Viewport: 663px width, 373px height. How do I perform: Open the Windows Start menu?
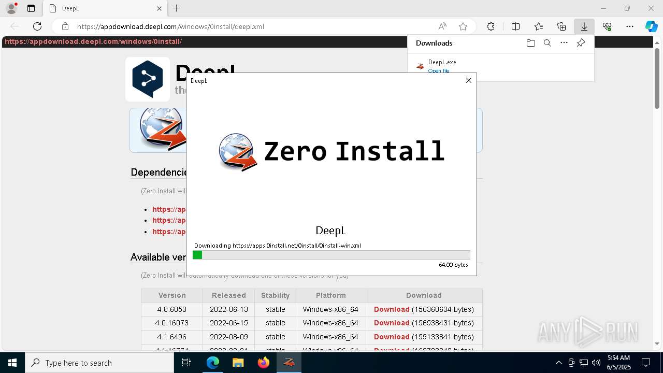point(12,363)
